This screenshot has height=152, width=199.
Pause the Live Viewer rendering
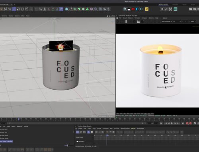pos(126,21)
